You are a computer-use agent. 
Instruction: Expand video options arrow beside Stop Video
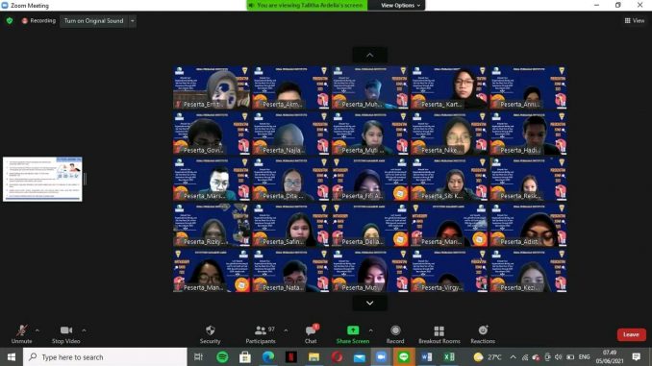tap(84, 330)
